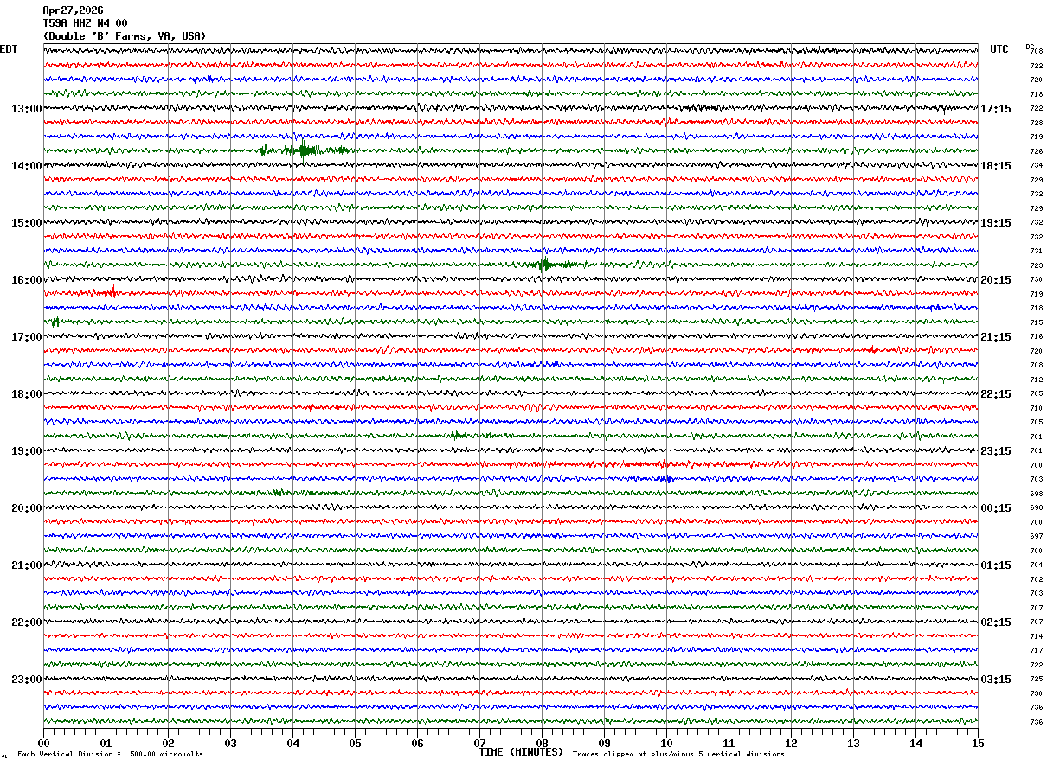Select the T59A HHZ N4 00 station title
1047x766 pixels.
point(85,23)
